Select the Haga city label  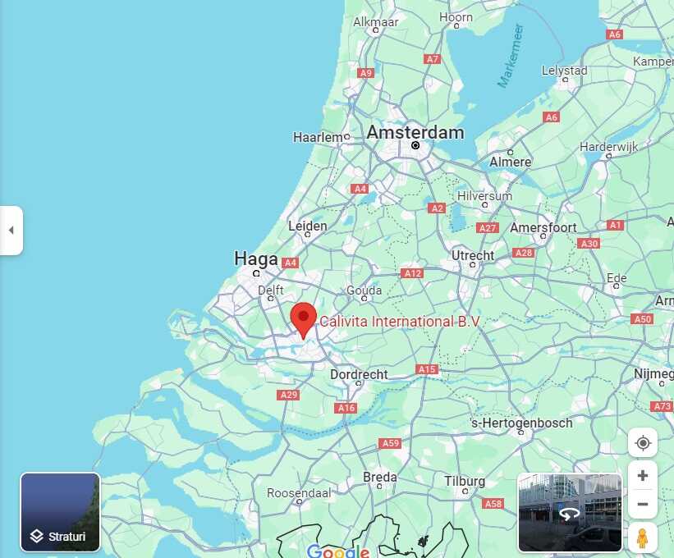tap(256, 259)
